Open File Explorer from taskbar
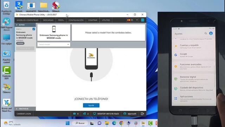 tap(107, 123)
